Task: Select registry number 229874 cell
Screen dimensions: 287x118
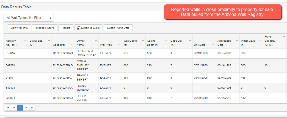Action: point(16,98)
